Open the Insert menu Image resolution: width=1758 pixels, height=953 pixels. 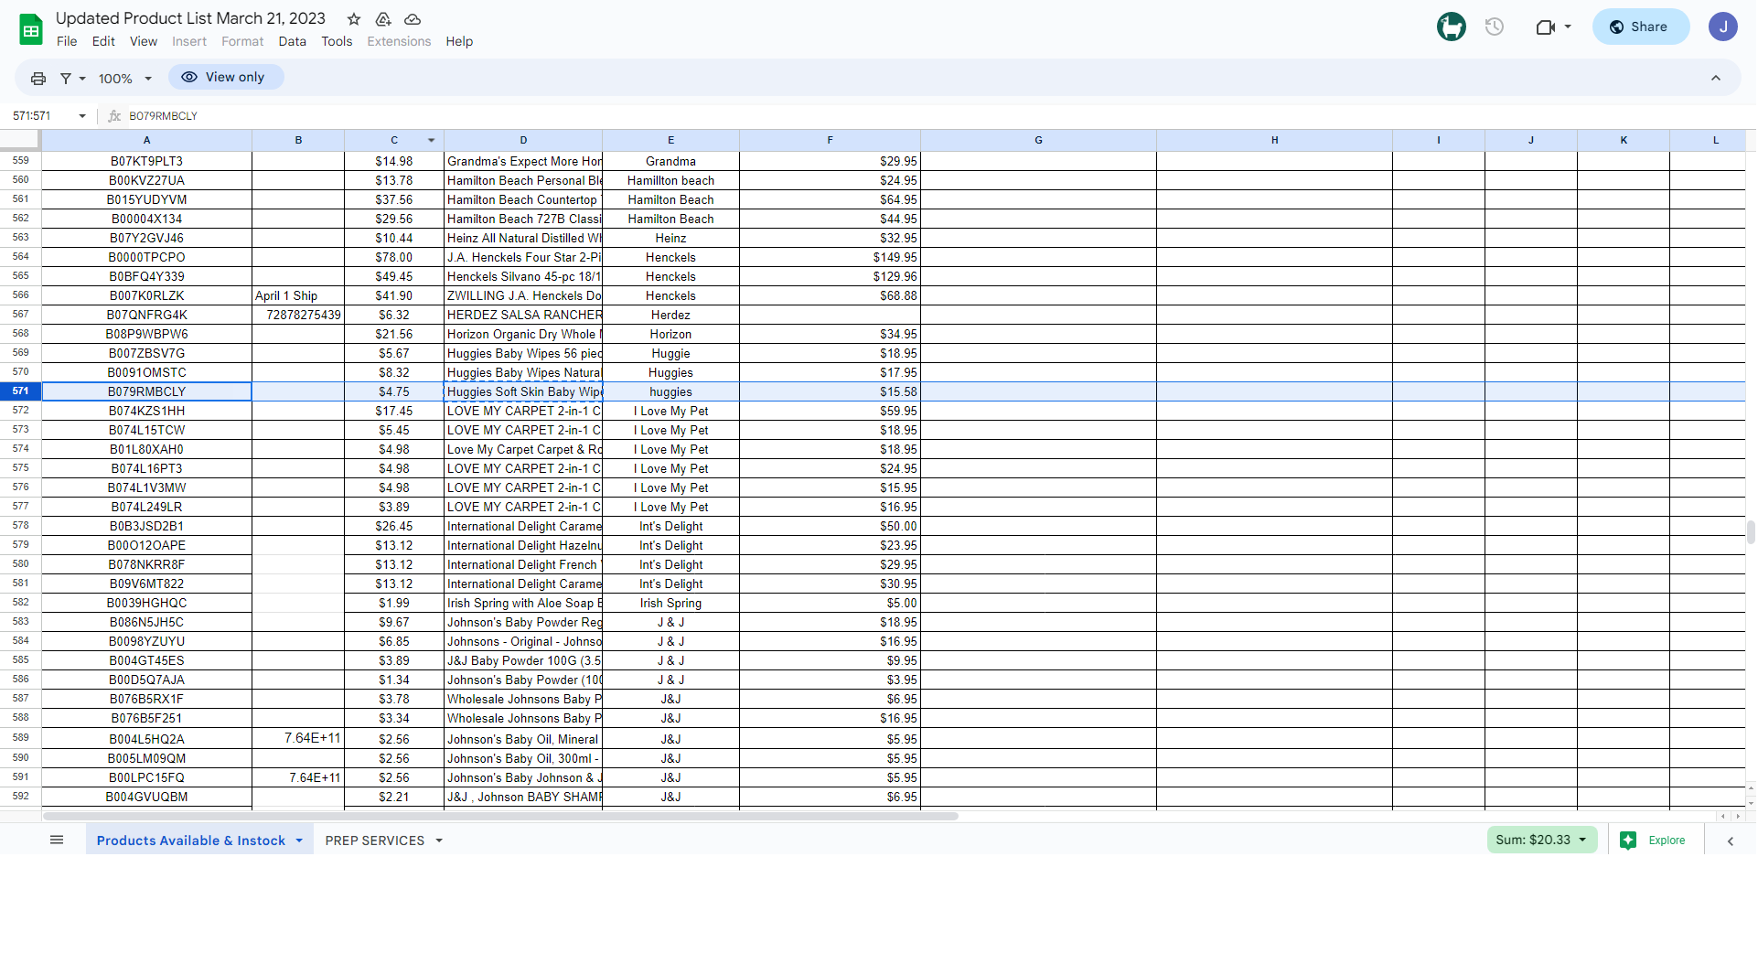(x=189, y=42)
